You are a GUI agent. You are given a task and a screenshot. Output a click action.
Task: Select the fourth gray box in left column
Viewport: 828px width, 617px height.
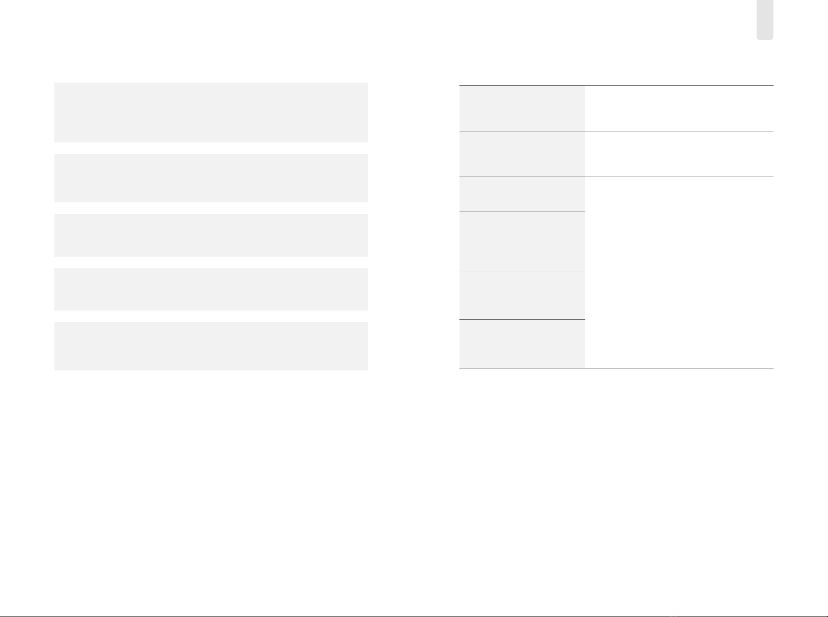pos(211,289)
